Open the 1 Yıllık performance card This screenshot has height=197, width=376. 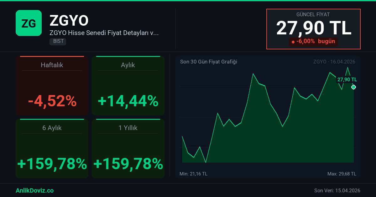128,149
